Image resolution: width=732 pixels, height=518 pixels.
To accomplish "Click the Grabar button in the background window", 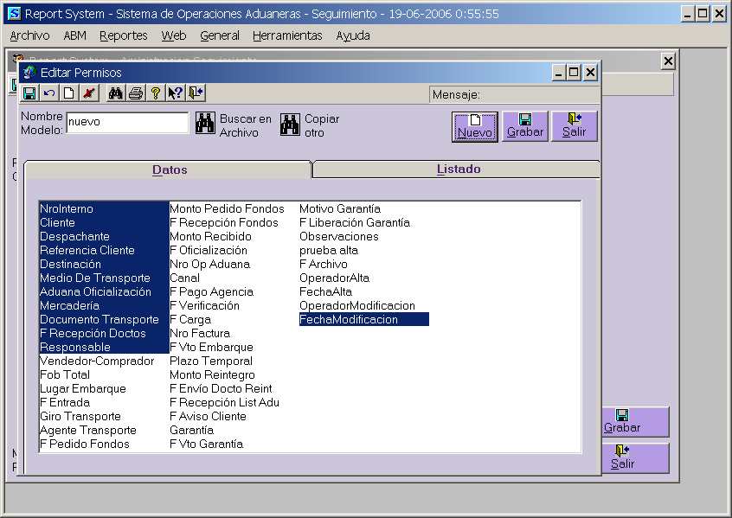I will (635, 421).
